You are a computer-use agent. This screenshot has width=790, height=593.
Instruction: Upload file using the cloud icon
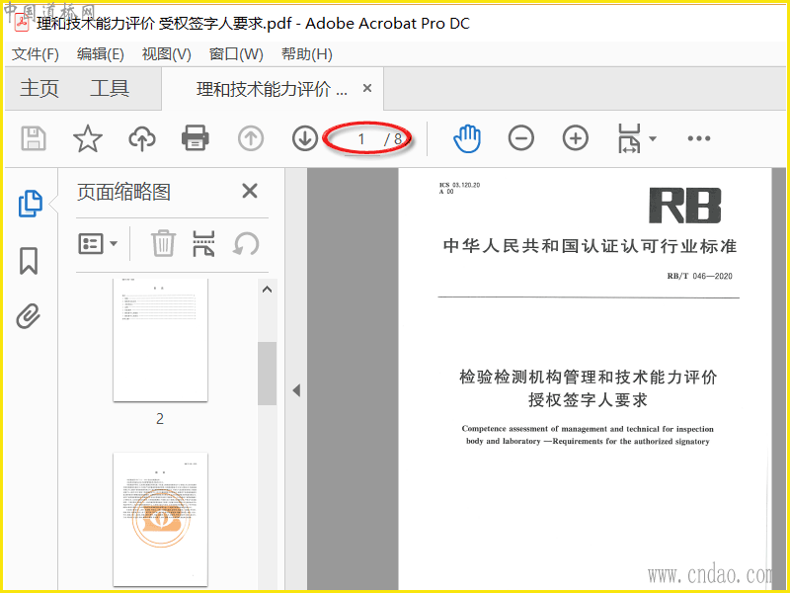pos(142,138)
